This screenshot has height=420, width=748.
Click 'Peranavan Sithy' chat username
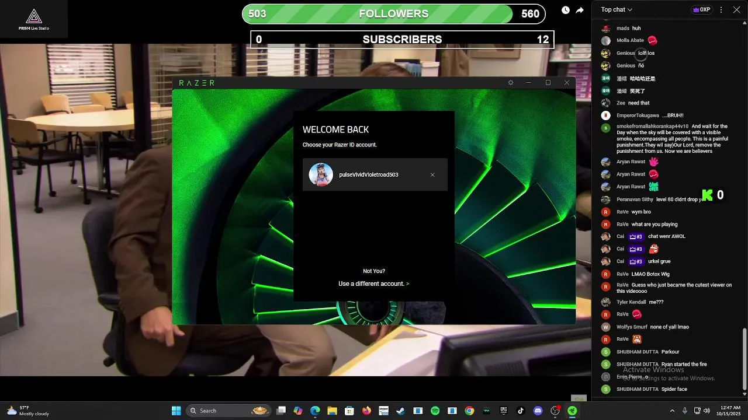635,199
